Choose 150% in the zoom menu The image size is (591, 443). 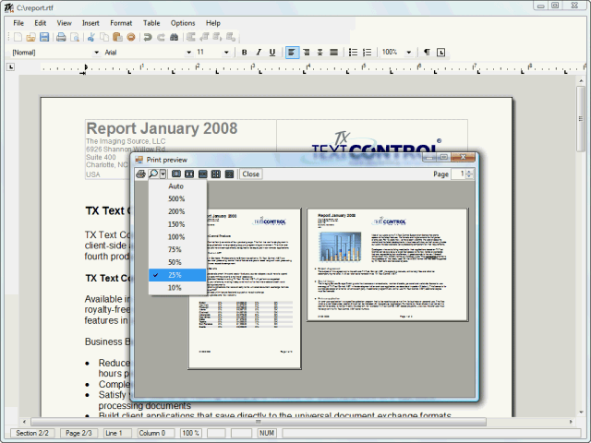click(x=175, y=224)
